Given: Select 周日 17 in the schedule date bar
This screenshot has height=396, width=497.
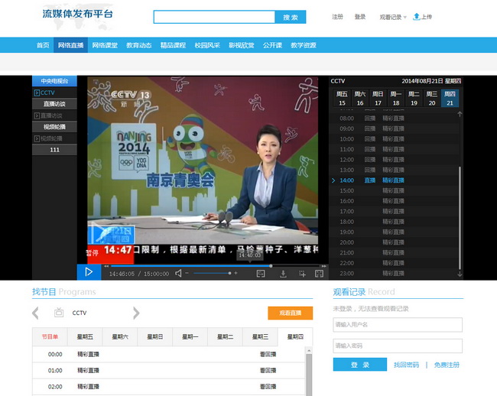Looking at the screenshot, I should pyautogui.click(x=378, y=98).
